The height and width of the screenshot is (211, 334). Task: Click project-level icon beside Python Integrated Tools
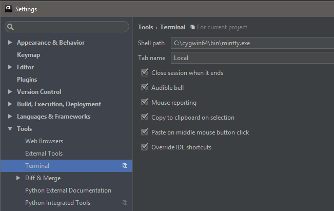125,203
